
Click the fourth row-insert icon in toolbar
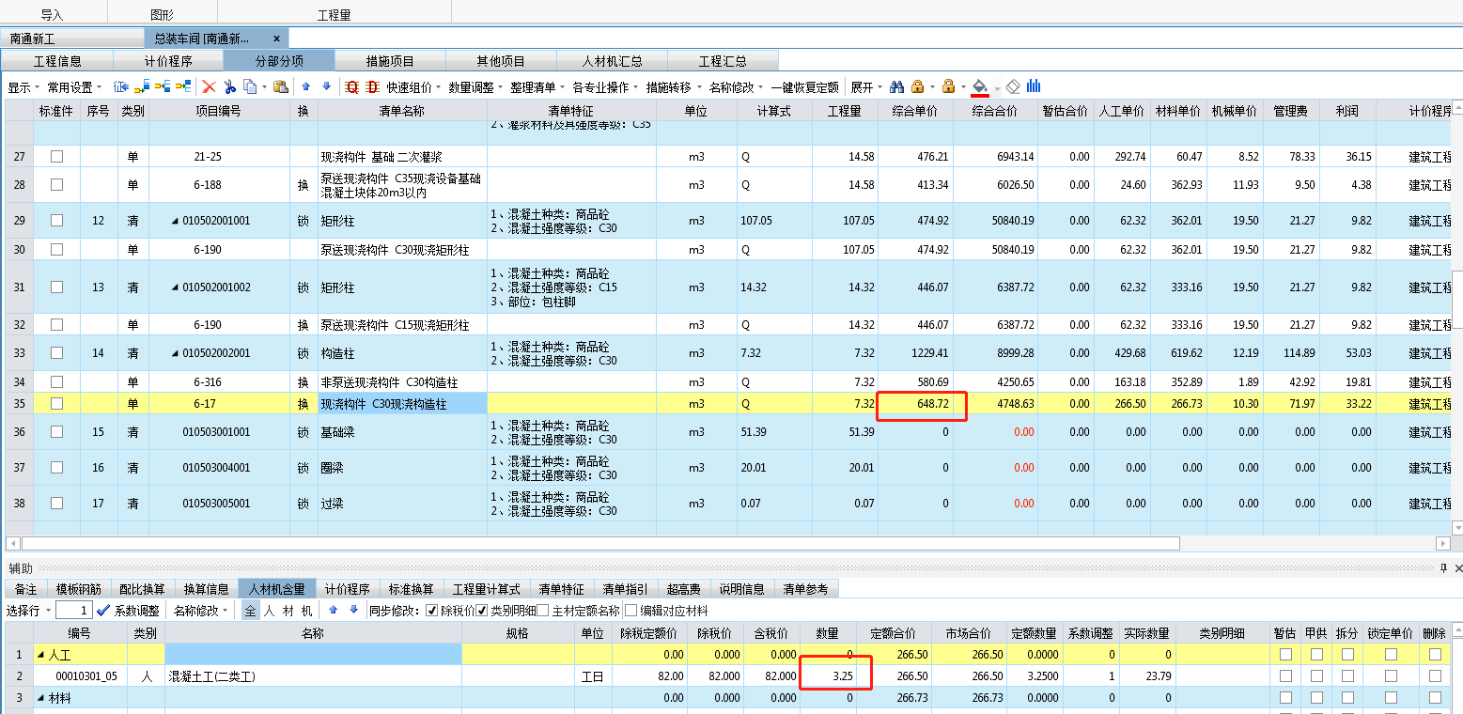tap(183, 86)
